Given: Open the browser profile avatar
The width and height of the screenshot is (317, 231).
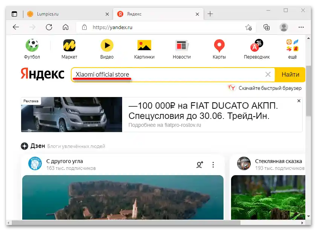Looking at the screenshot, I should [x=284, y=27].
